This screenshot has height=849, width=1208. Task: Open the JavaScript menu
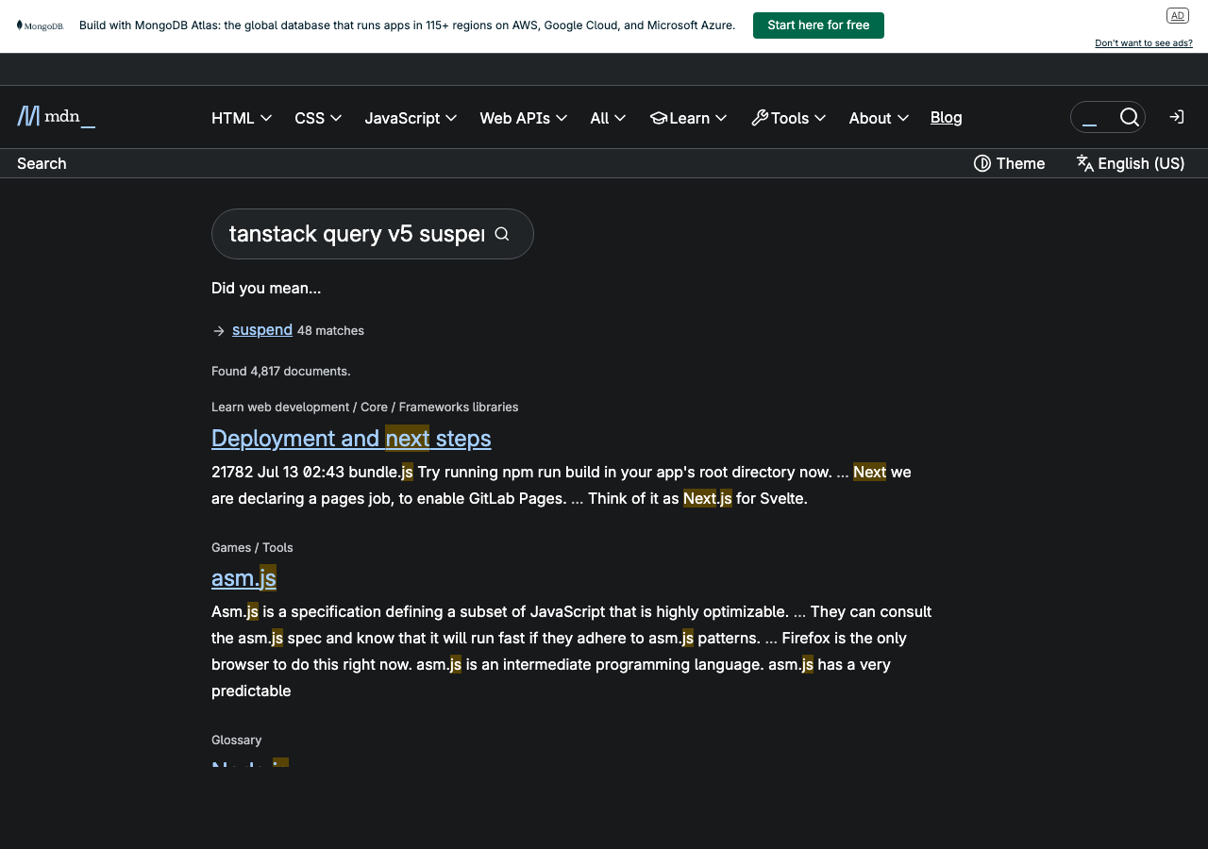(411, 118)
